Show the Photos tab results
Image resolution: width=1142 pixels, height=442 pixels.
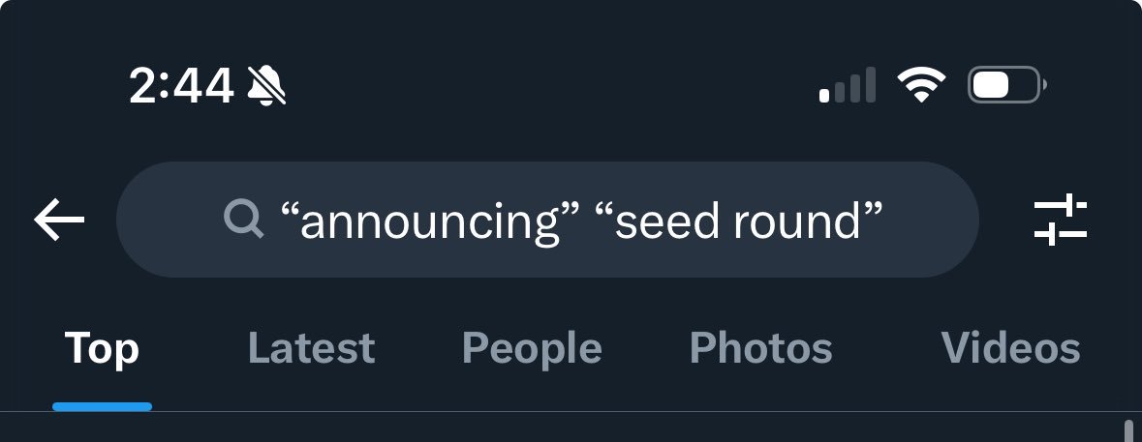pyautogui.click(x=761, y=347)
